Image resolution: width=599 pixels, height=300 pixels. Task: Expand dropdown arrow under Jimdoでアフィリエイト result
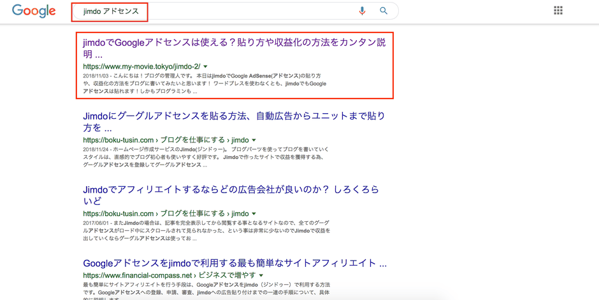click(x=254, y=214)
